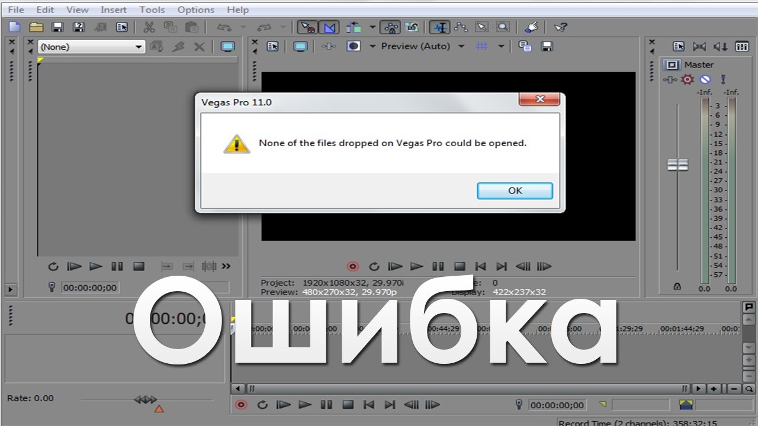
Task: Click the Redo arrow icon
Action: coord(265,27)
